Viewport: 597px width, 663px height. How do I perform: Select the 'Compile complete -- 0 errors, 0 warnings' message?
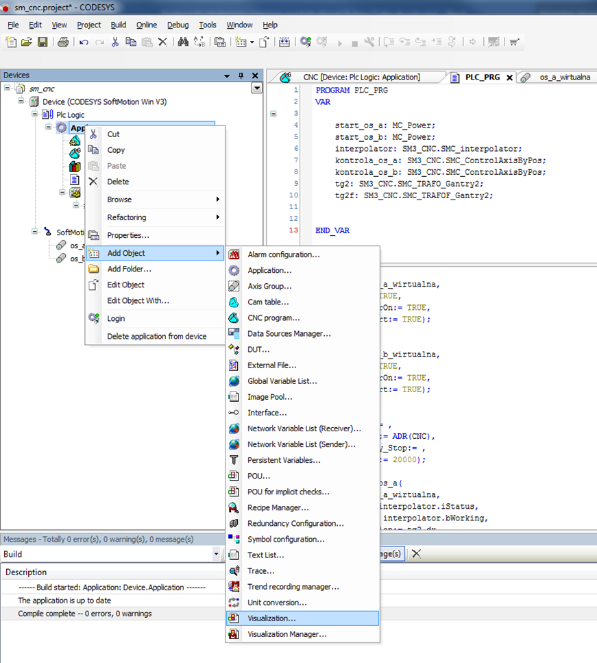(x=84, y=614)
